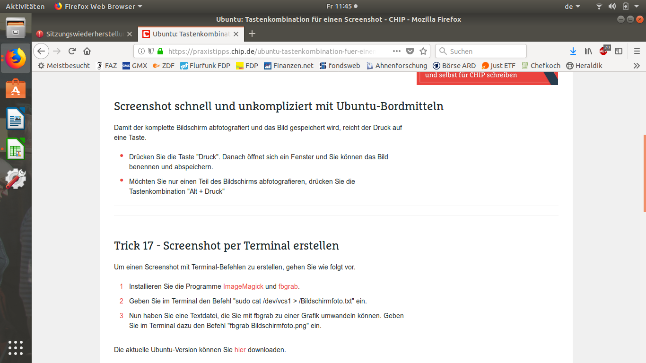The width and height of the screenshot is (646, 363).
Task: Focus the Suchen search field
Action: point(480,51)
